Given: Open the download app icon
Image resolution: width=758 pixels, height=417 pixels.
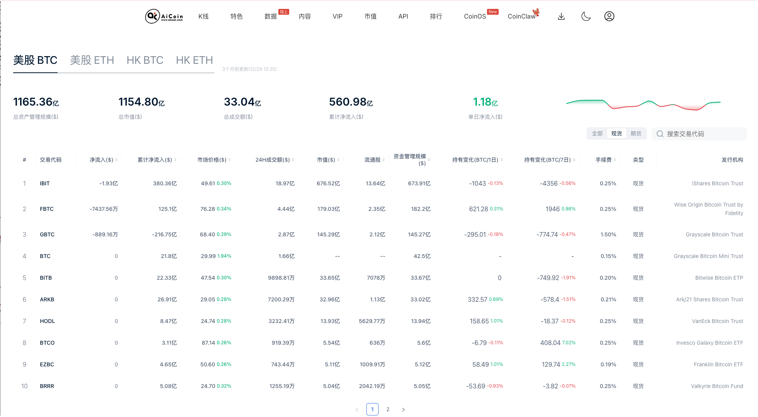Looking at the screenshot, I should click(561, 16).
